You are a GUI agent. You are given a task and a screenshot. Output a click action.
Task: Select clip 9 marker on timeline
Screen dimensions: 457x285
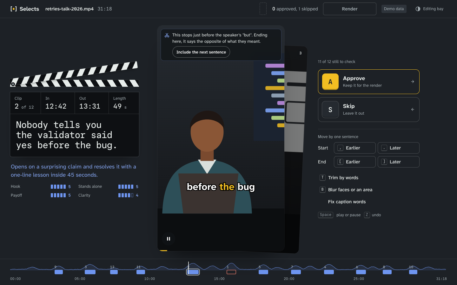click(x=59, y=272)
